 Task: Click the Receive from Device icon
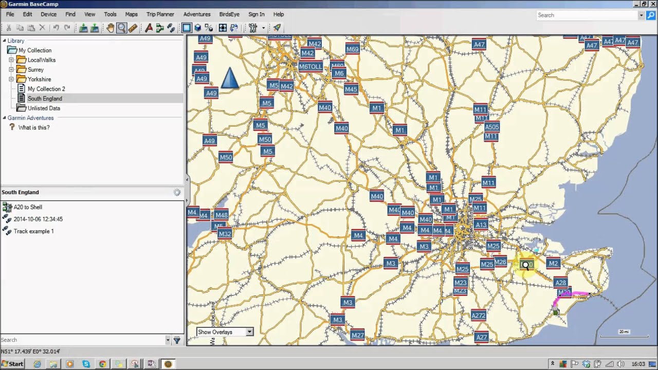[x=95, y=28]
